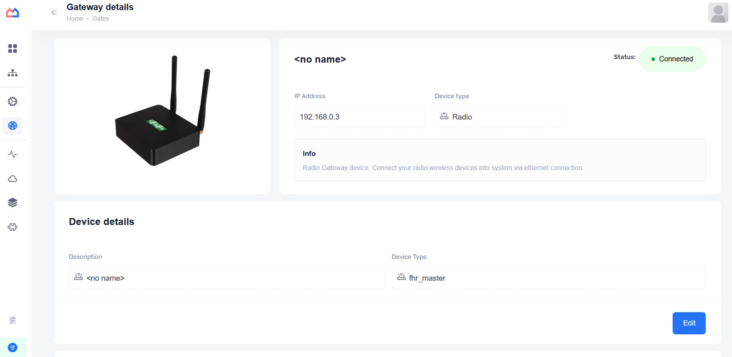Open the dashboard grid icon
Screen dimensions: 732x357
click(x=13, y=48)
